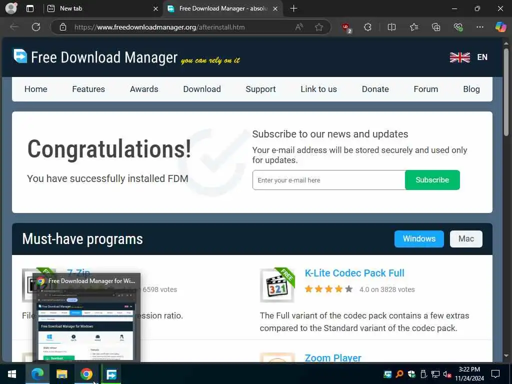Open the uBlock Origin extension icon

tap(346, 28)
